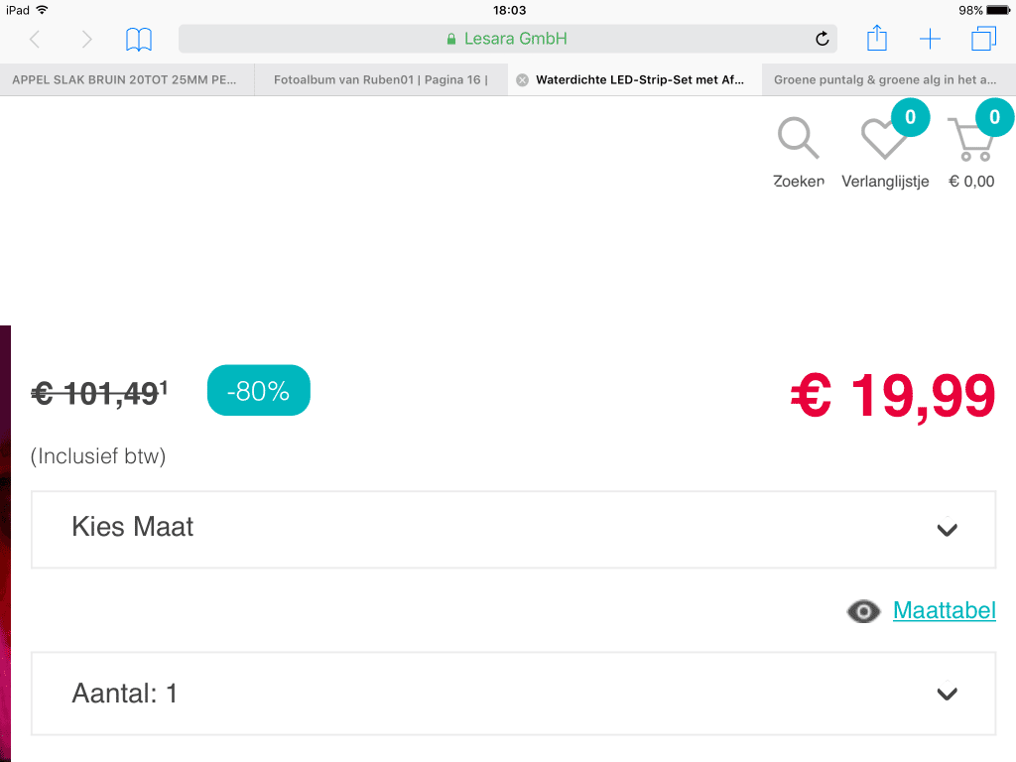Screen dimensions: 1016x762
Task: Add a new tab with plus icon
Action: tap(930, 40)
